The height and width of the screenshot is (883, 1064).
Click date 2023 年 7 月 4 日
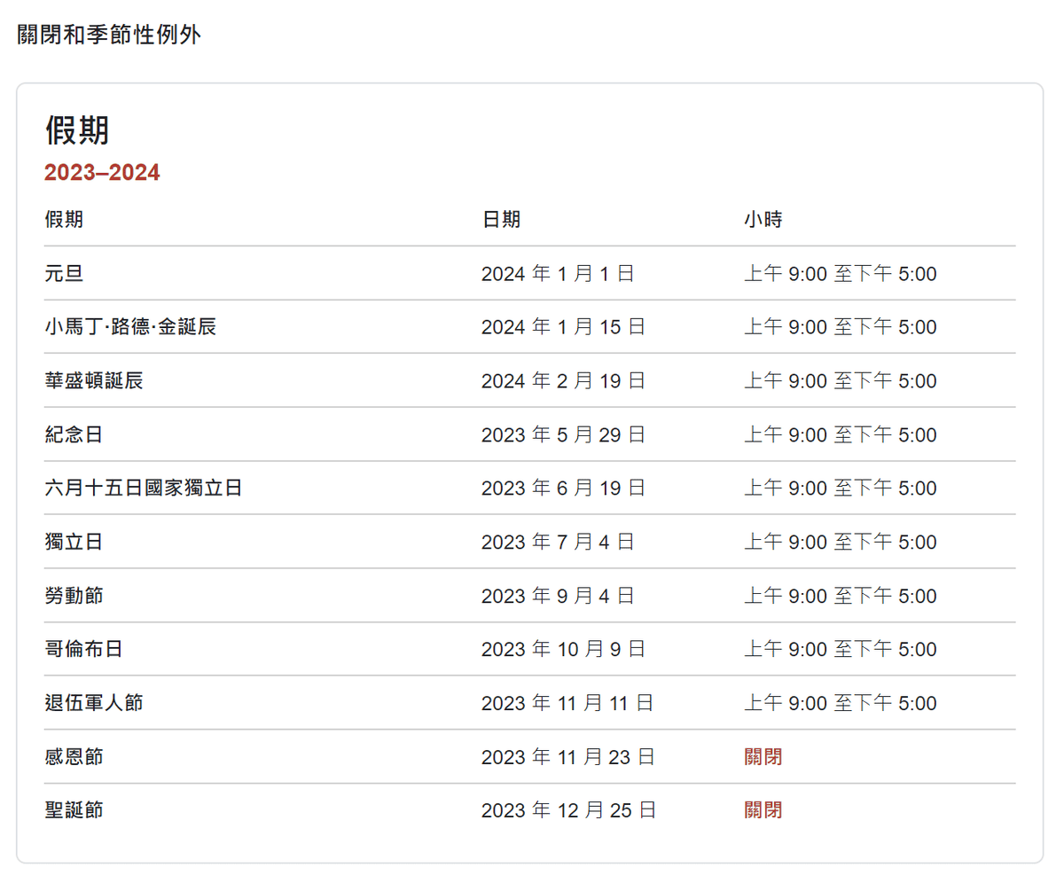click(558, 543)
